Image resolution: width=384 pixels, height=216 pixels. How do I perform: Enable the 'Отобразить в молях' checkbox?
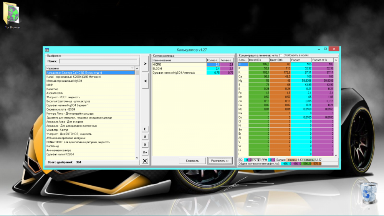pyautogui.click(x=281, y=55)
